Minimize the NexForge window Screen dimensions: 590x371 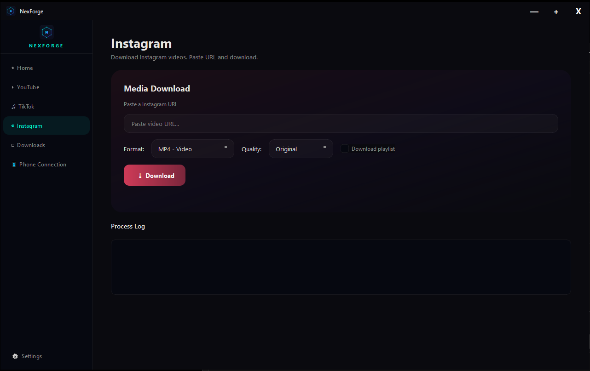pyautogui.click(x=534, y=11)
